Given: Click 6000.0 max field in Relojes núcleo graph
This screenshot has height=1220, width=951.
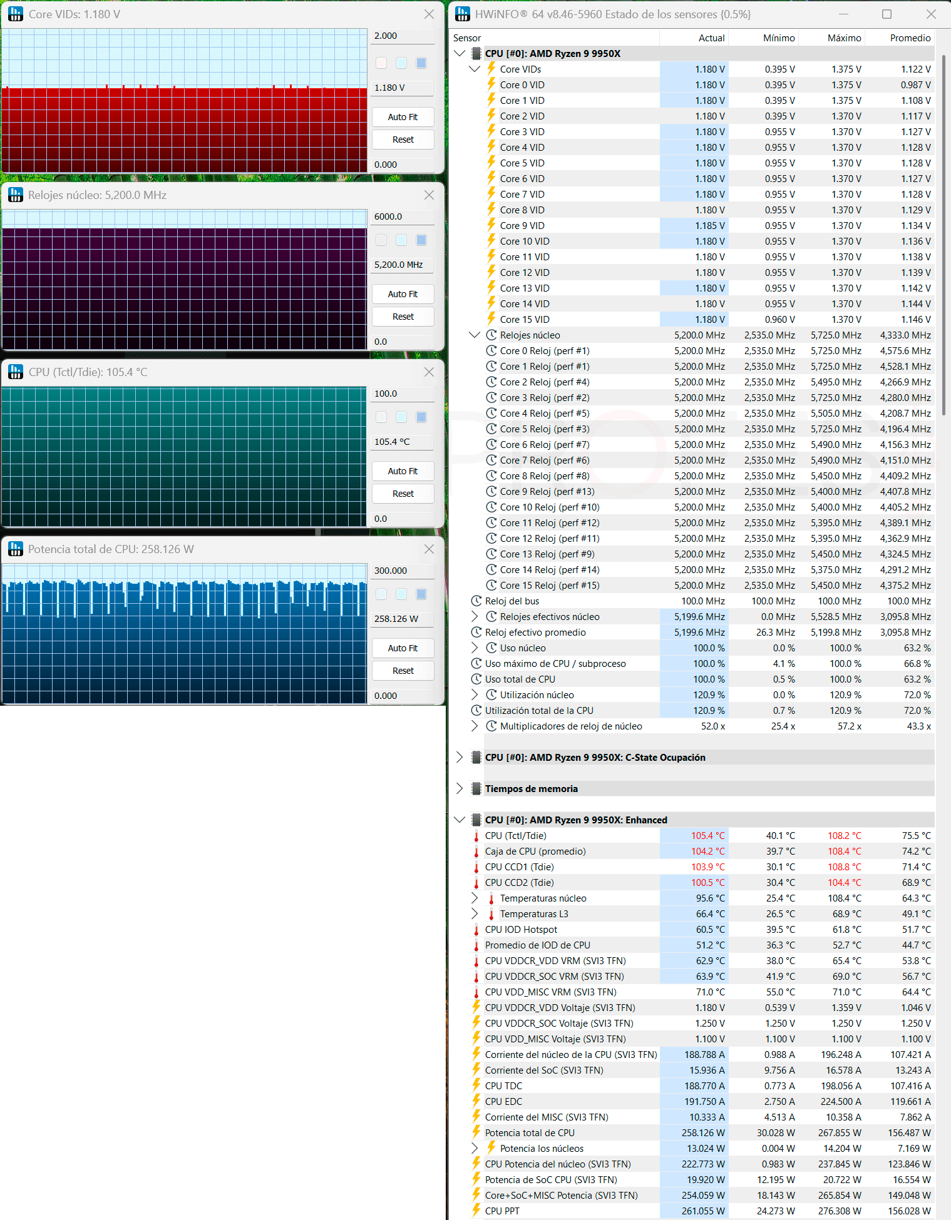Looking at the screenshot, I should tap(403, 216).
